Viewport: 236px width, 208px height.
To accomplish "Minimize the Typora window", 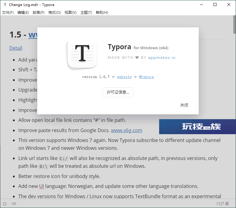I will [x=201, y=5].
